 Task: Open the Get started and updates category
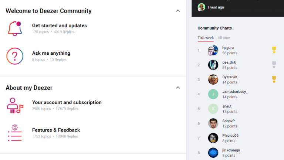click(x=60, y=25)
